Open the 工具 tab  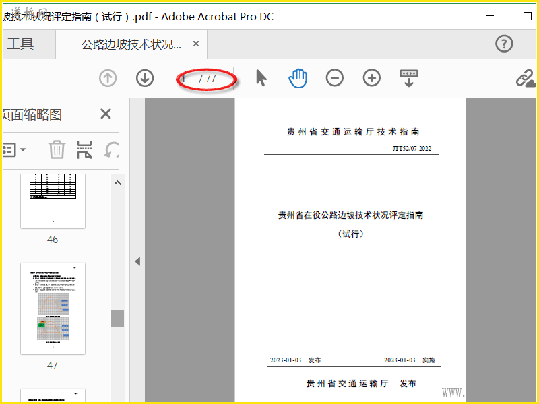point(20,44)
